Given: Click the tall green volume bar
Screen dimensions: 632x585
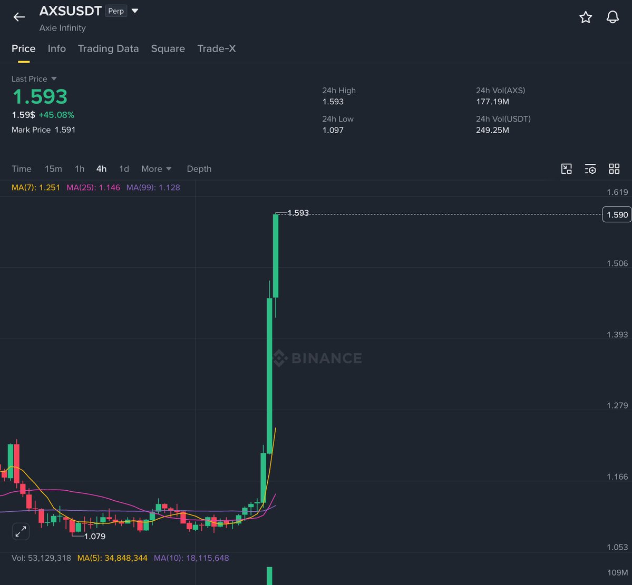Looking at the screenshot, I should 269,576.
